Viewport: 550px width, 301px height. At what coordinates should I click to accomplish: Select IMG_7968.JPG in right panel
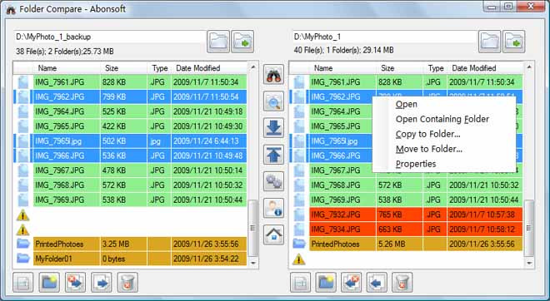(x=336, y=185)
